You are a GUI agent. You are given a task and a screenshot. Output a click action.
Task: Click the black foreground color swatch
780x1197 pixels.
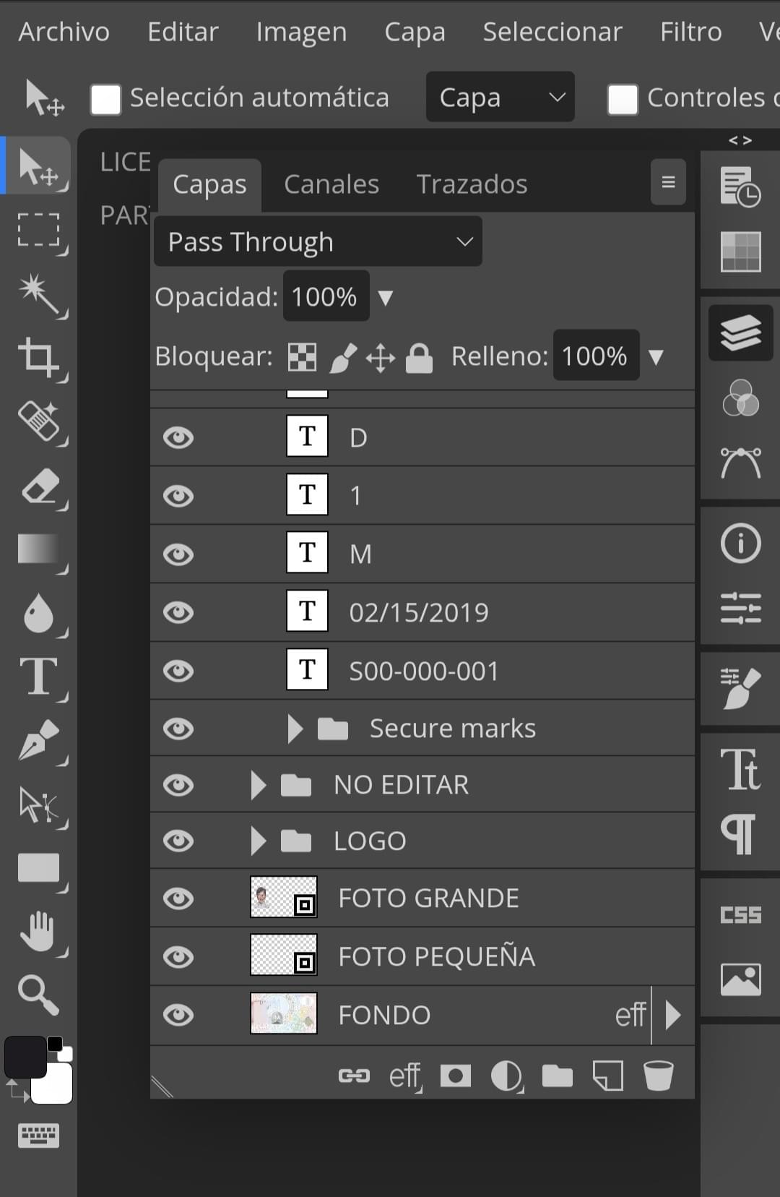pos(25,1057)
